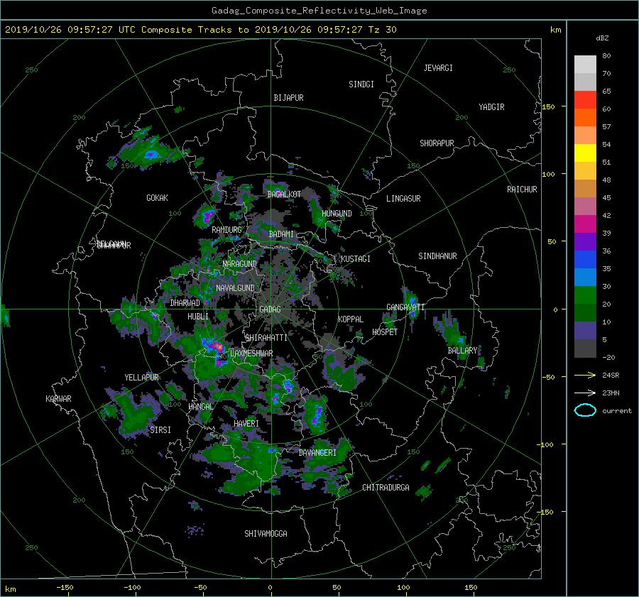Click the YELLAPUR city label

click(141, 378)
